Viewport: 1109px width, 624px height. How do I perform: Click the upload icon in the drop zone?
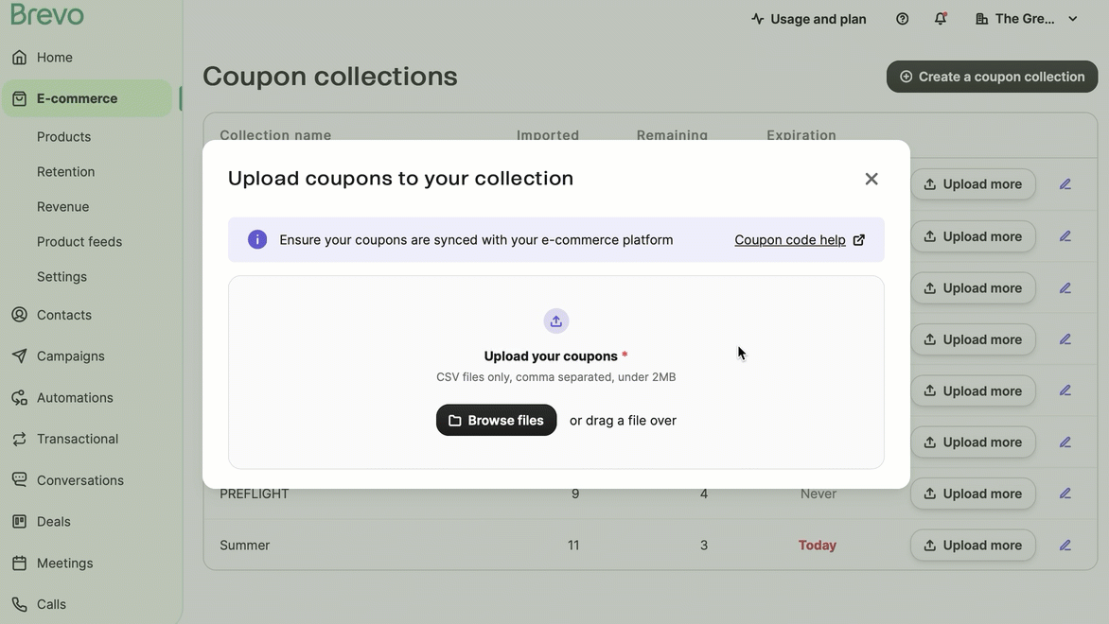556,321
